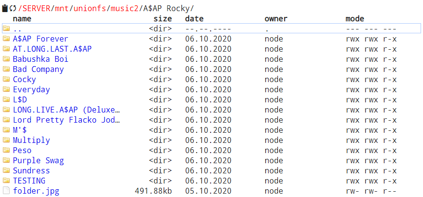
Task: Click the clipboard icon beside the path
Action: click(5, 8)
